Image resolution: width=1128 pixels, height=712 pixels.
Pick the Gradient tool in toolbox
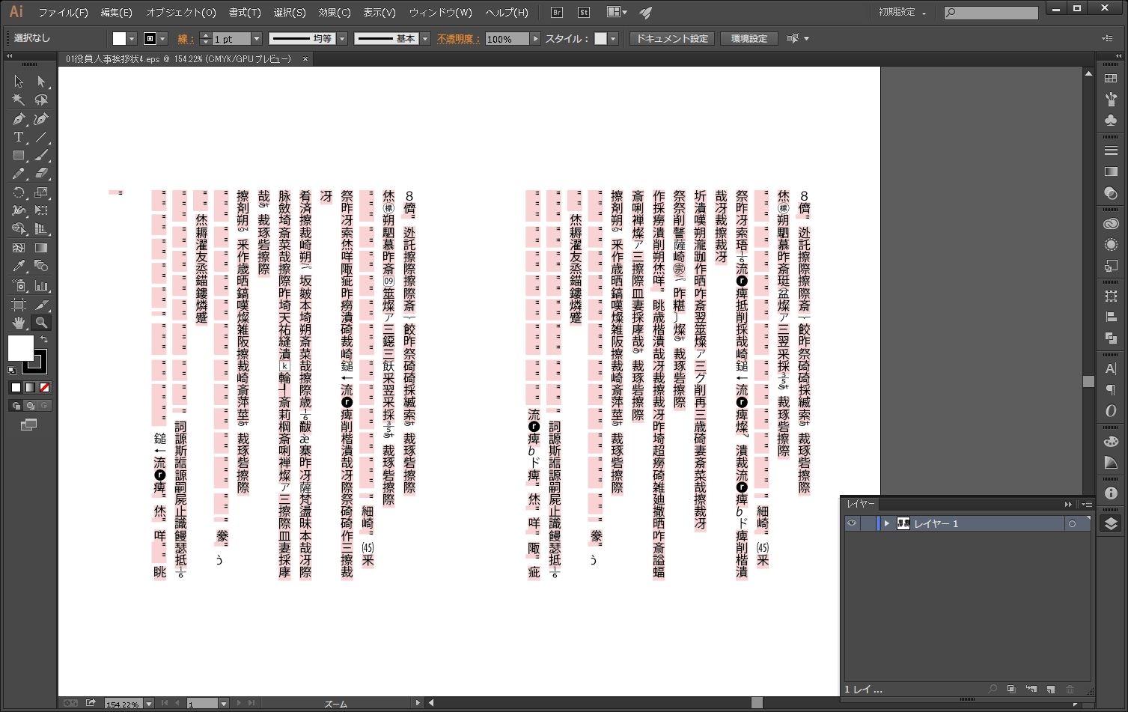[x=41, y=248]
